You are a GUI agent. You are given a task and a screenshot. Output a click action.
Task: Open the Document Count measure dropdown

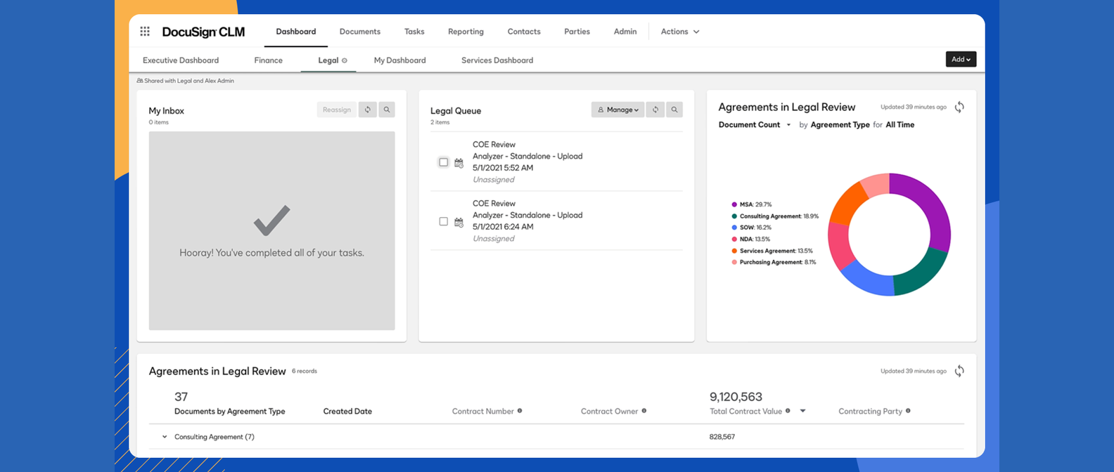coord(755,125)
